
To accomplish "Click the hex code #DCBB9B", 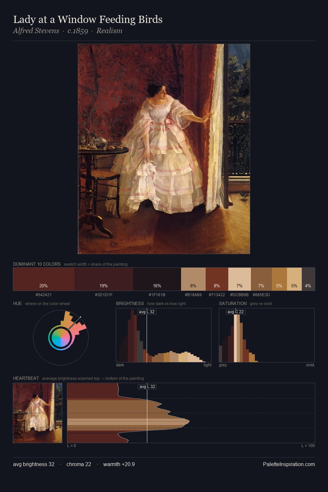I will pyautogui.click(x=239, y=295).
